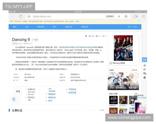Click 舞蹈 link in 节目类型 row
This screenshot has width=156, height=124.
pos(30,77)
